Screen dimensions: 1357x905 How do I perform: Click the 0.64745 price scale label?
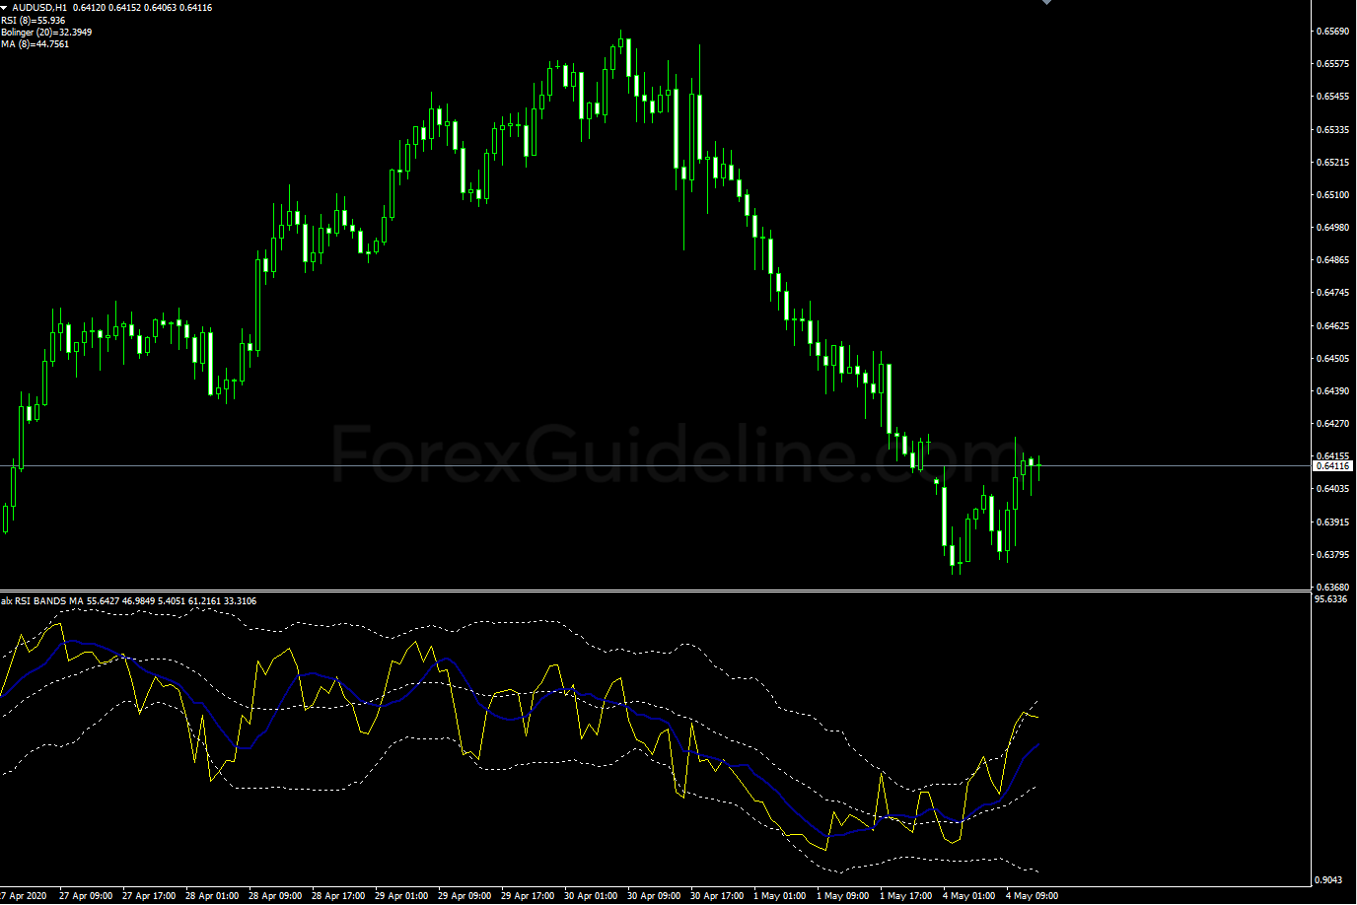click(x=1332, y=293)
